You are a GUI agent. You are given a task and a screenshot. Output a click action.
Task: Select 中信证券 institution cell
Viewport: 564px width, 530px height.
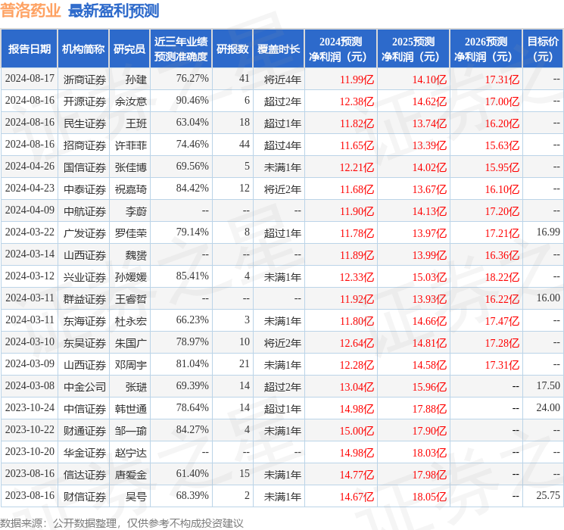[x=85, y=408]
